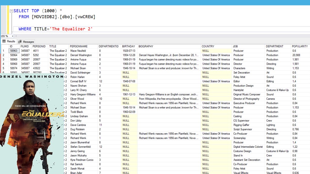Click the ID cell containing 58963
The width and height of the screenshot is (310, 174).
(x=14, y=51)
